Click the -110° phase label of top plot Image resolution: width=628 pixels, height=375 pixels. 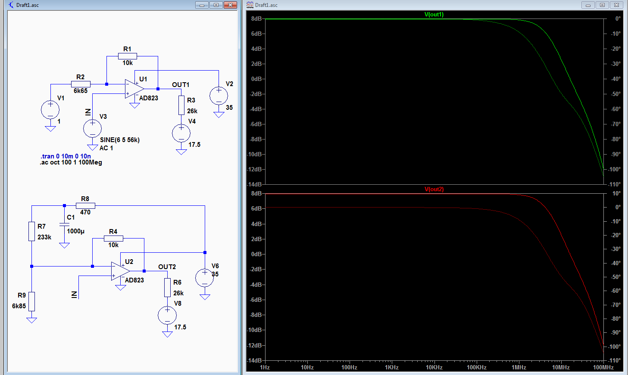[615, 184]
